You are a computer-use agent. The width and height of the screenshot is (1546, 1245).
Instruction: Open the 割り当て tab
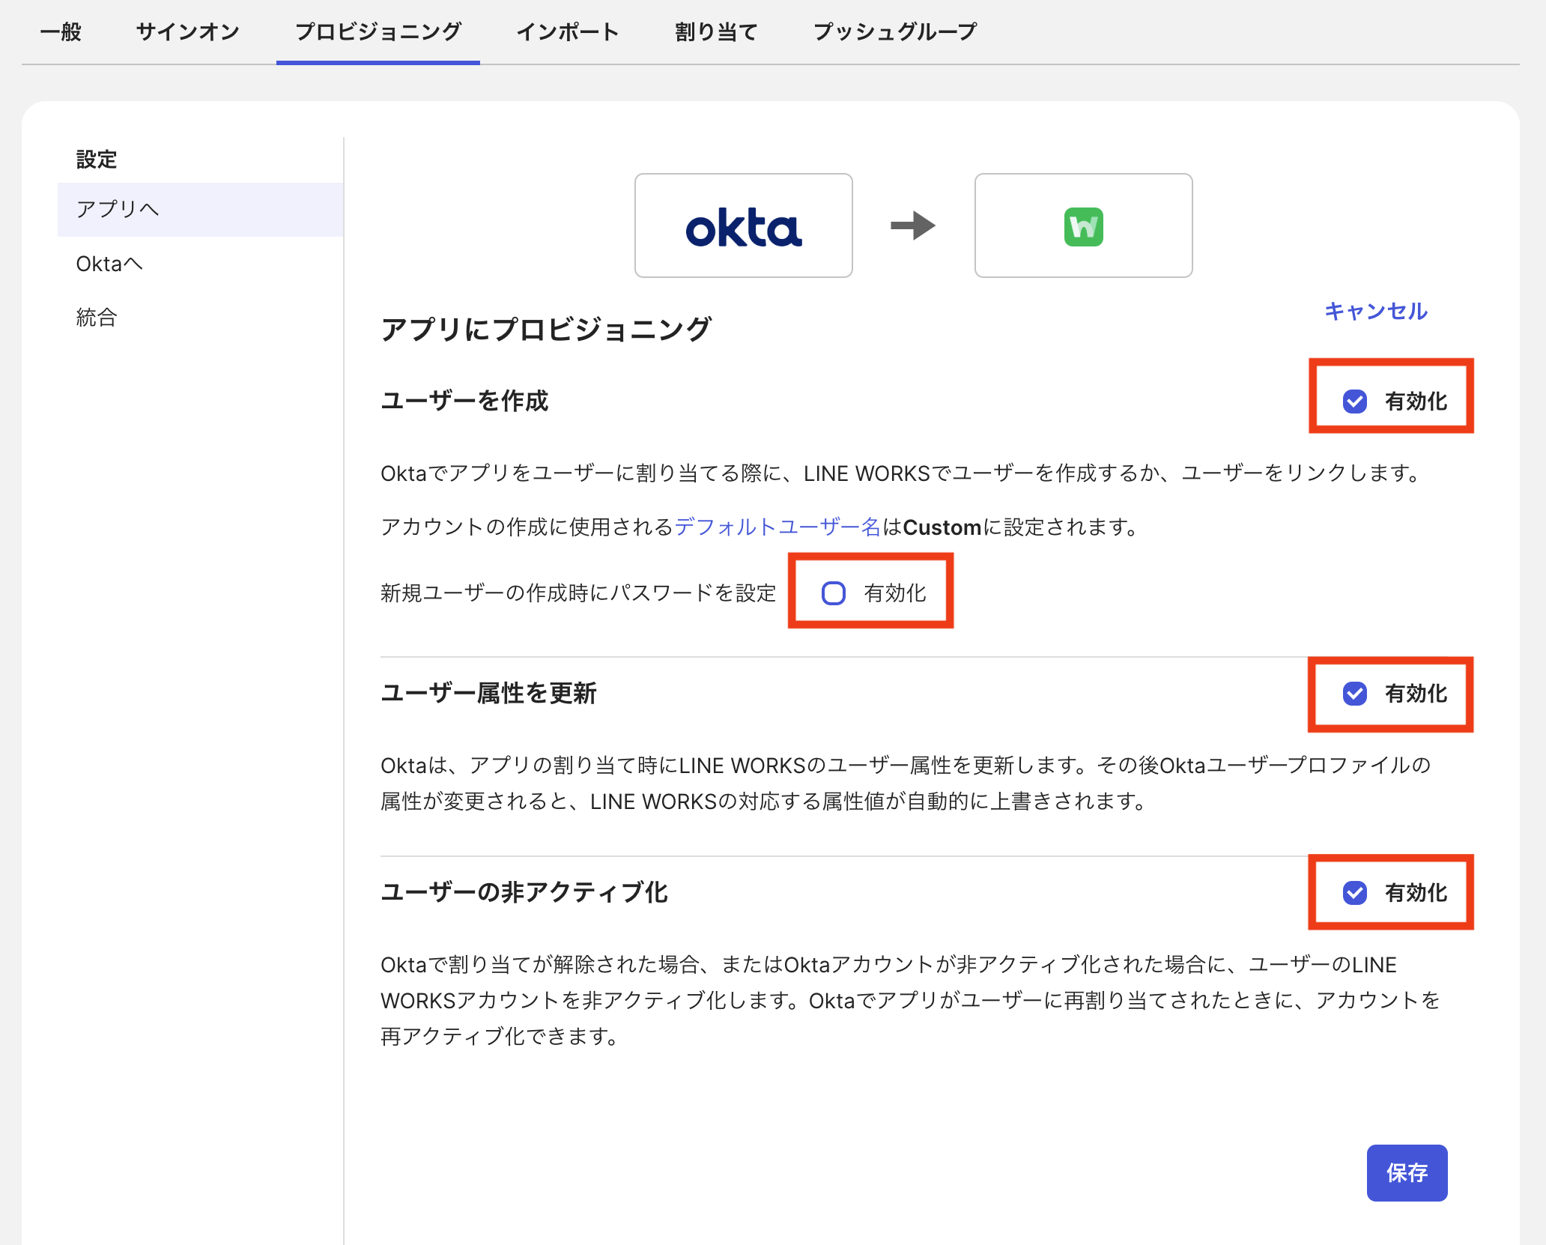tap(716, 31)
